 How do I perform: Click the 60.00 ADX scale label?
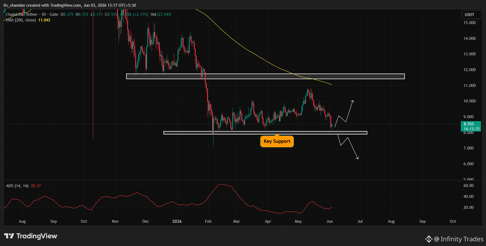pos(469,186)
